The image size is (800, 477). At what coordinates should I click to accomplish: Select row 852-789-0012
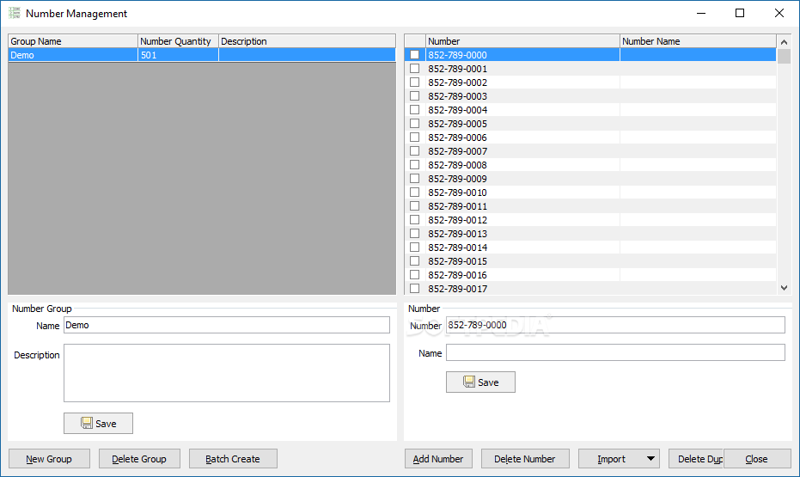click(590, 220)
